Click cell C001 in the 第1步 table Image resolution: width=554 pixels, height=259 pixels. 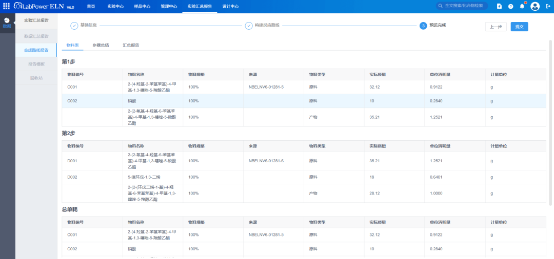[72, 87]
